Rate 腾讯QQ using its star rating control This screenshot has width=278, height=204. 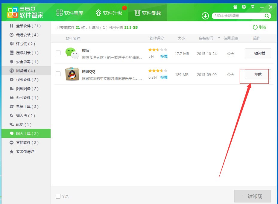[157, 71]
